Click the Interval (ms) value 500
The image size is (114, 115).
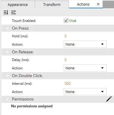click(68, 84)
